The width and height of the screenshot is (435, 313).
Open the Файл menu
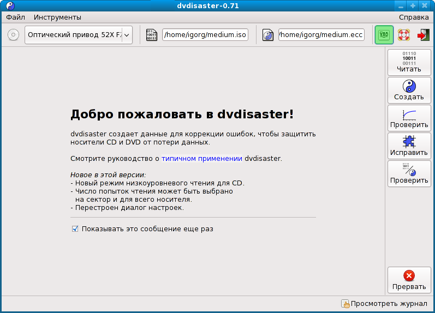(15, 17)
